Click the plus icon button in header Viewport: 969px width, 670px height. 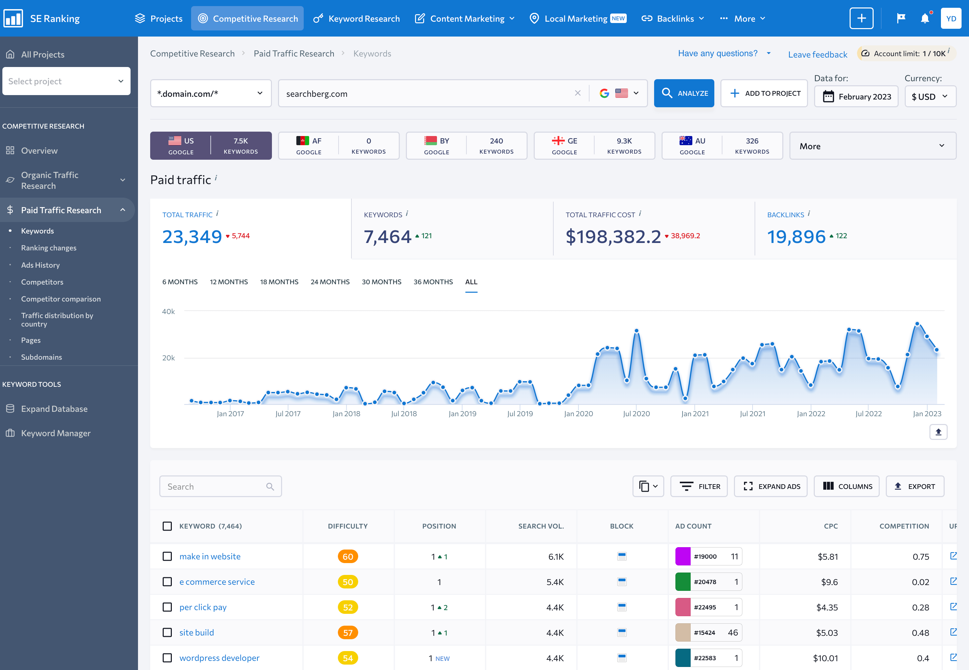tap(861, 18)
